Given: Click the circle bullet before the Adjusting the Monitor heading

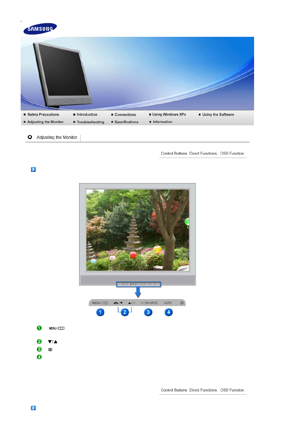Looking at the screenshot, I should click(x=30, y=137).
